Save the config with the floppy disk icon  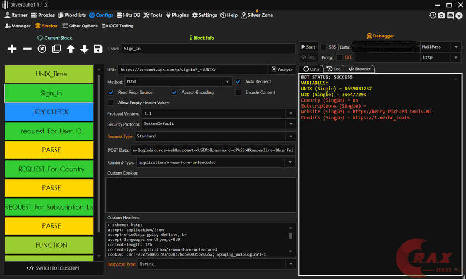(x=98, y=49)
